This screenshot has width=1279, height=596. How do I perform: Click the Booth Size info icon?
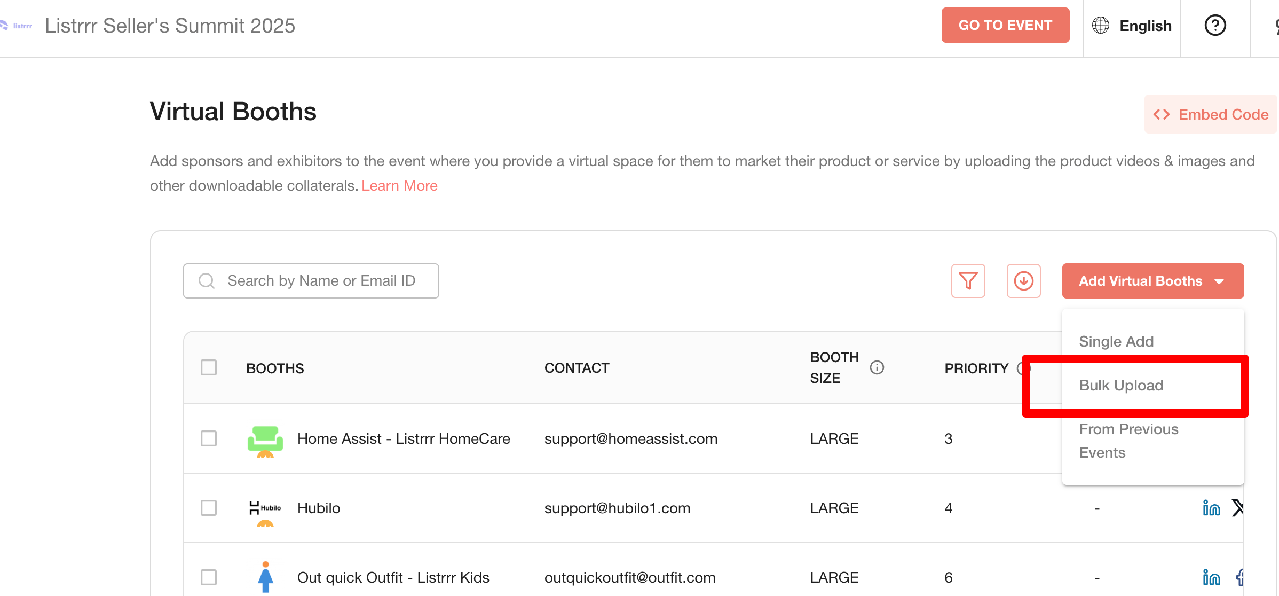click(x=877, y=367)
